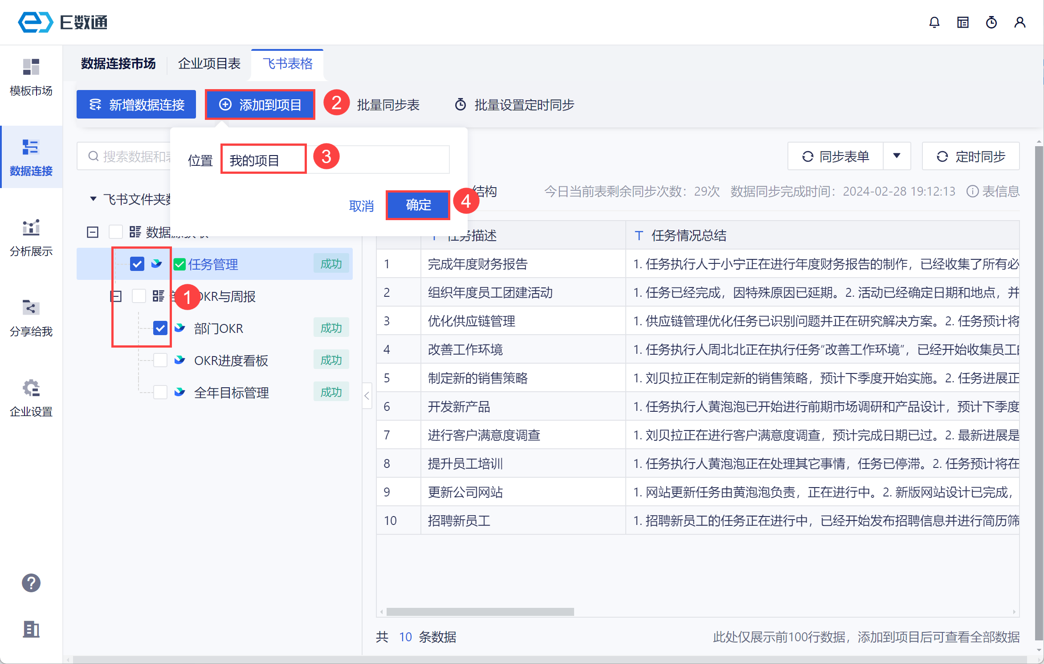Select the 飞书表格 tab
The image size is (1044, 664).
(x=287, y=63)
